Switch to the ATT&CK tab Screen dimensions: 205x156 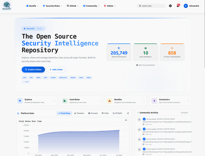pos(117,113)
